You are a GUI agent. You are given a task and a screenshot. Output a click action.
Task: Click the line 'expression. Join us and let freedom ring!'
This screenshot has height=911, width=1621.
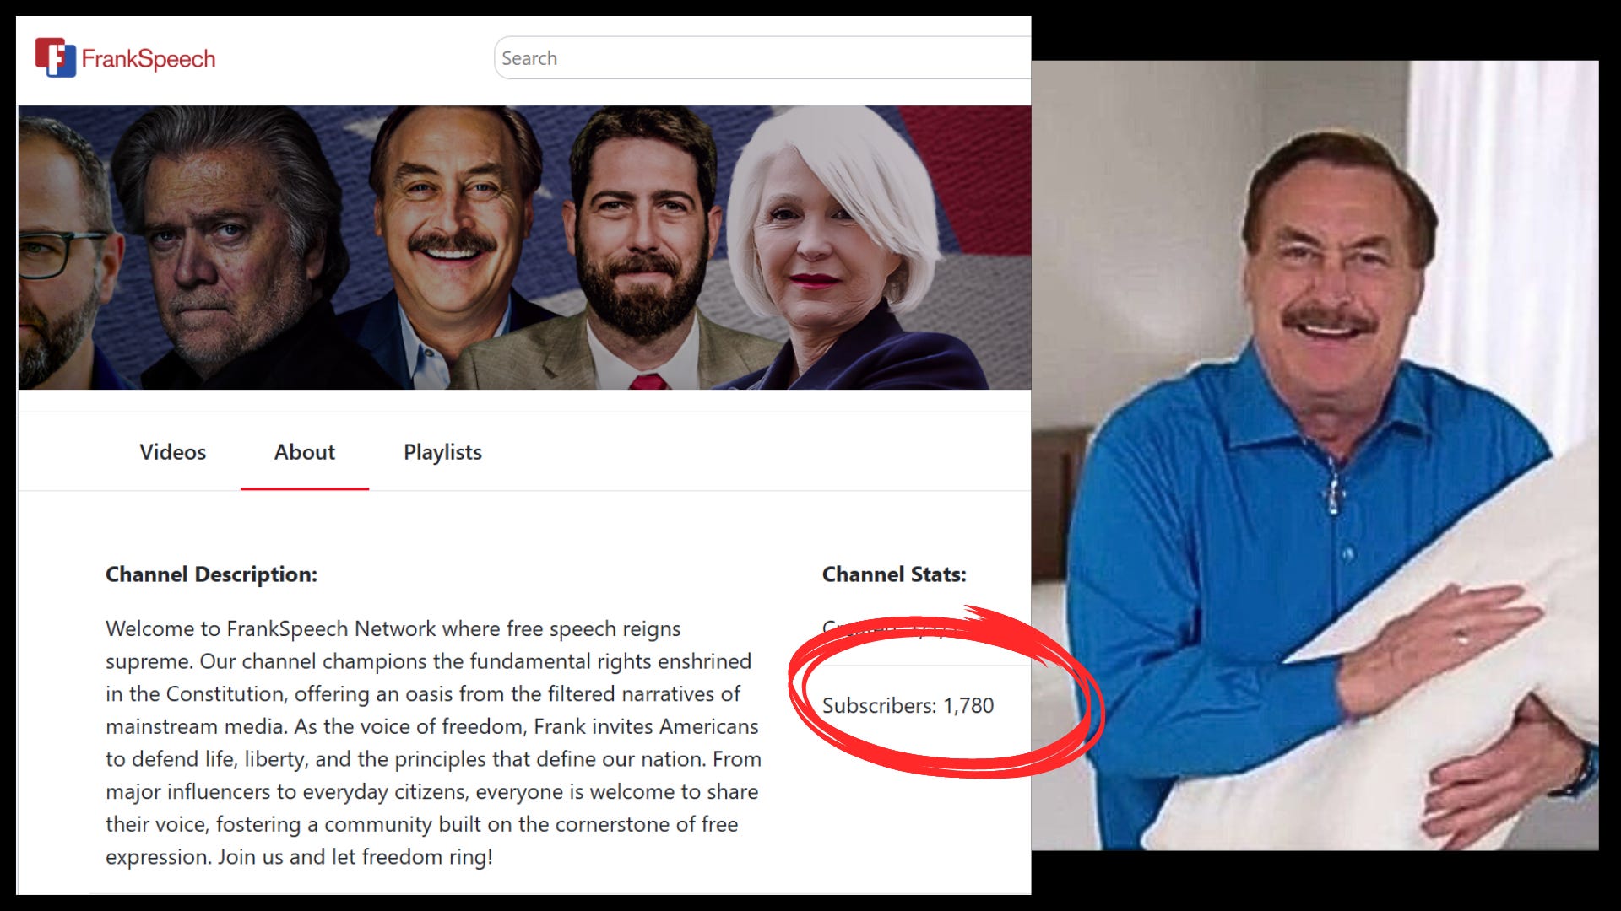click(x=299, y=857)
